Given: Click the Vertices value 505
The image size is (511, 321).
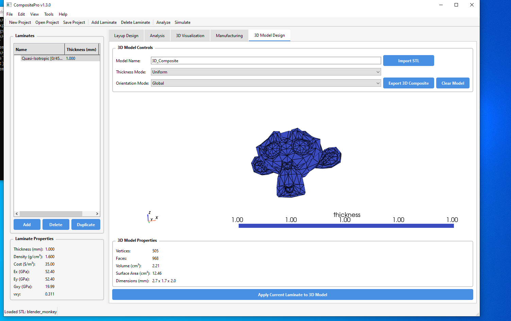Looking at the screenshot, I should [155, 251].
